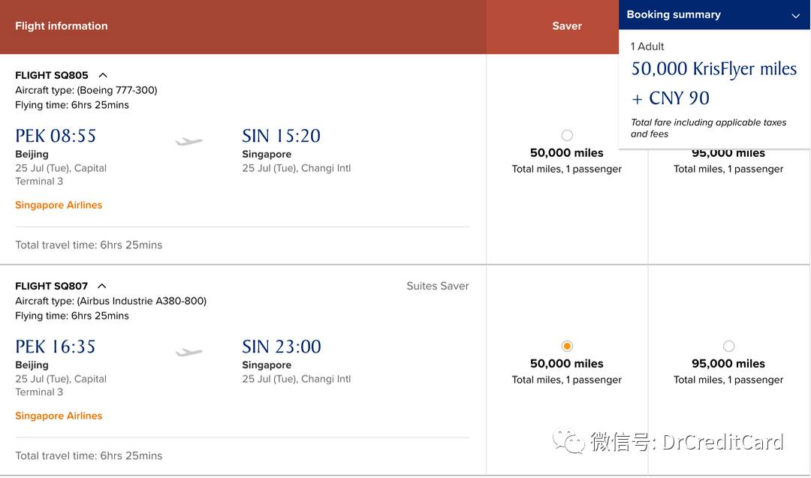Screen dimensions: 811x478
Task: Select 95,000 miles option for flight SQ807
Action: [728, 346]
